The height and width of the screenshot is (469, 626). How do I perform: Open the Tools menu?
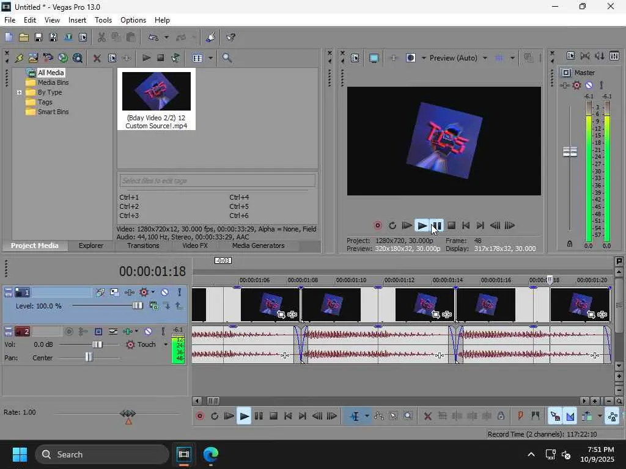pyautogui.click(x=103, y=20)
